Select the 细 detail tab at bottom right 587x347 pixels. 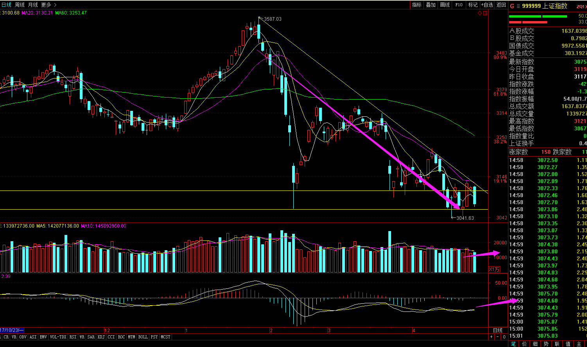pos(535,343)
